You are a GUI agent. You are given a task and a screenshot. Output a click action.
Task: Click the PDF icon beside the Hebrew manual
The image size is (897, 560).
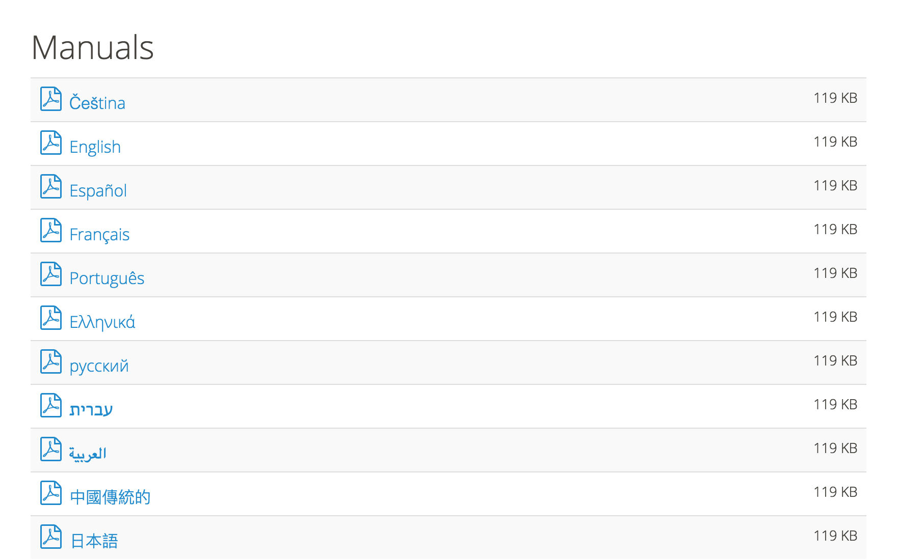click(x=51, y=405)
